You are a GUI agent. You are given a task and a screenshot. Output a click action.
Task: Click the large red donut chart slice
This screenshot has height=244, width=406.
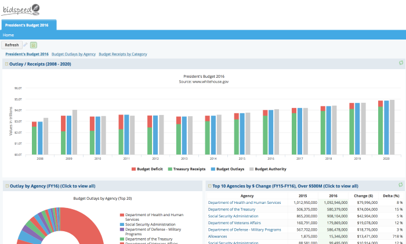click(x=85, y=225)
